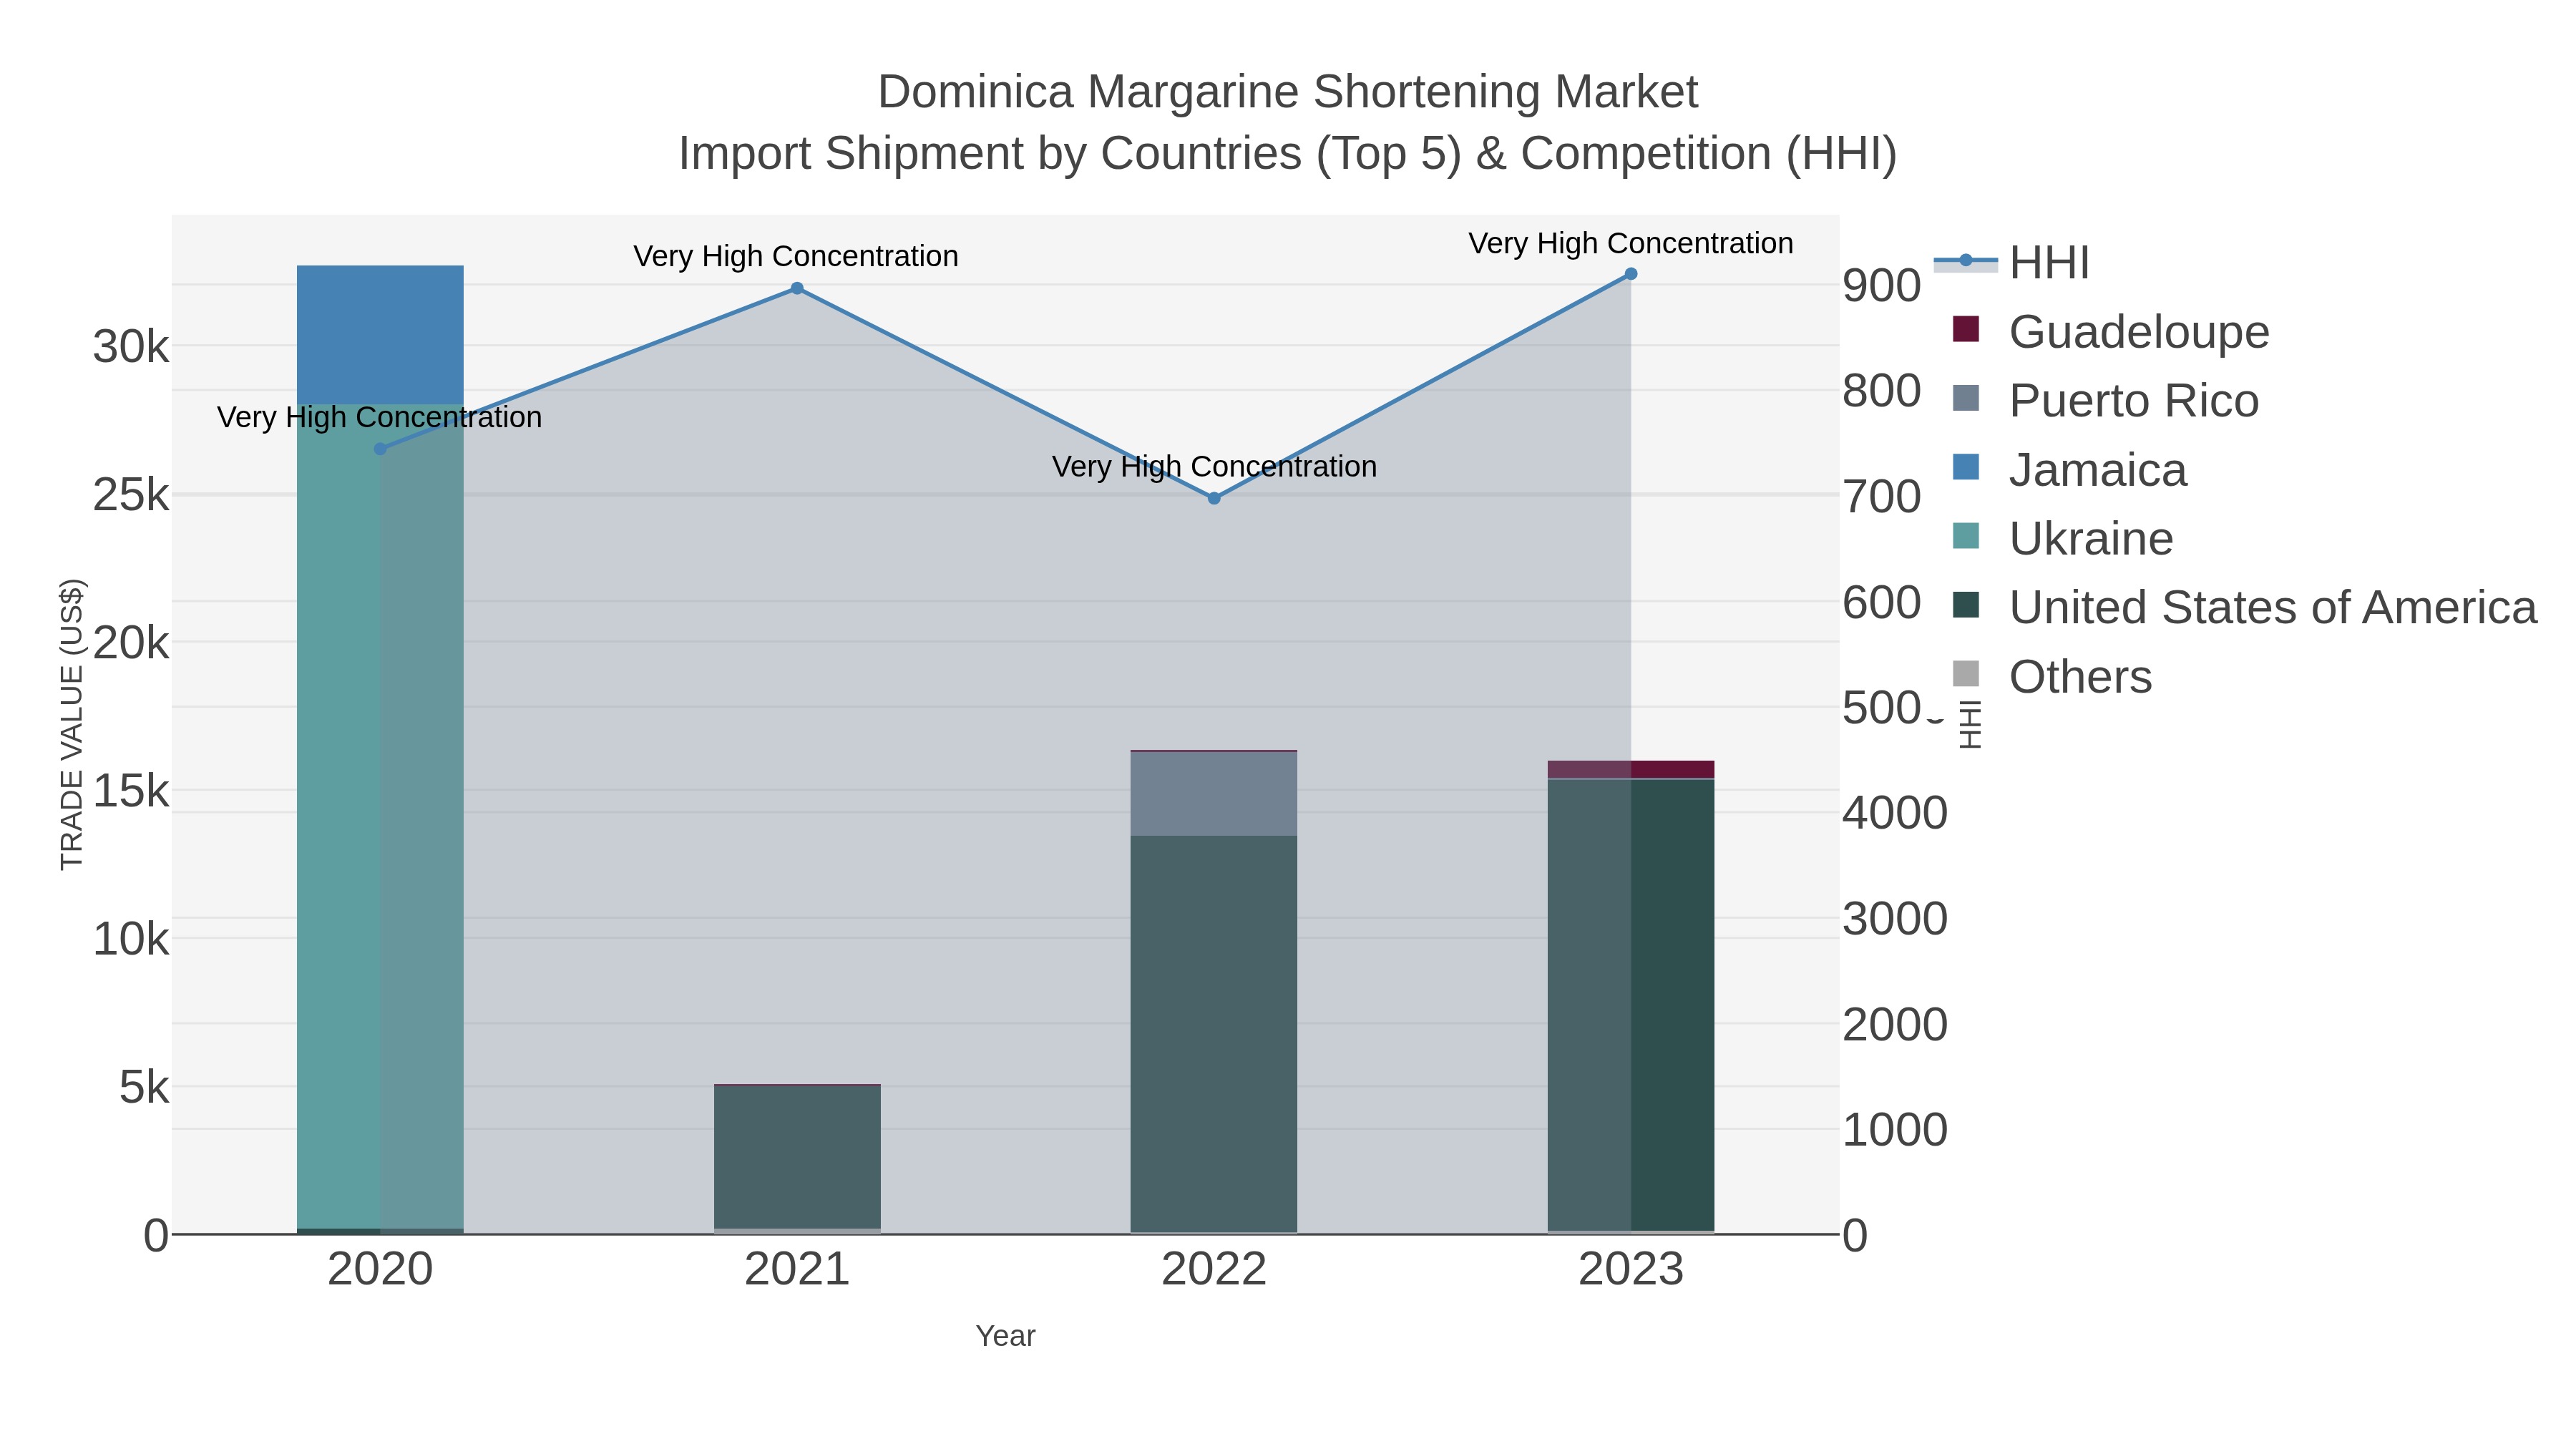
Task: Click the Ukraine bar segment in 2020
Action: click(x=380, y=816)
